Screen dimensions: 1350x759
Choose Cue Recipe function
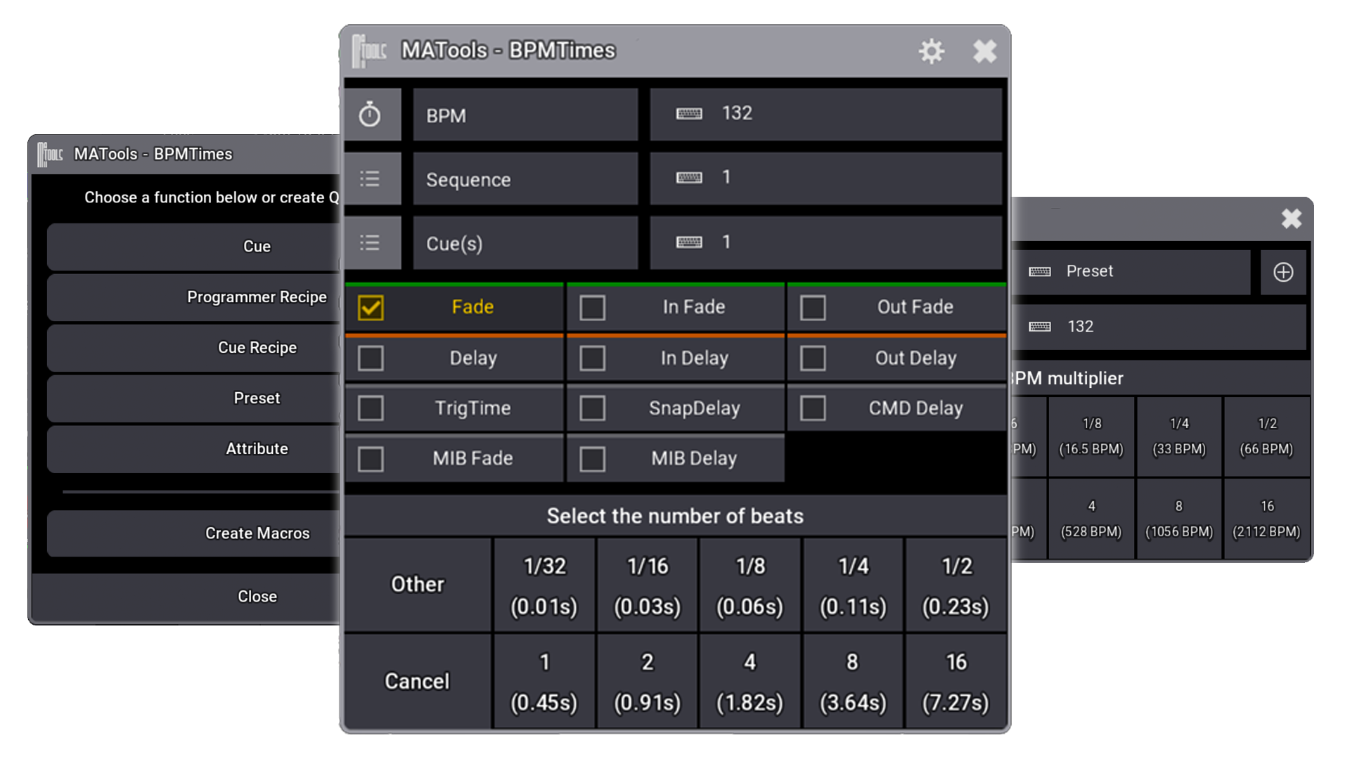193,348
